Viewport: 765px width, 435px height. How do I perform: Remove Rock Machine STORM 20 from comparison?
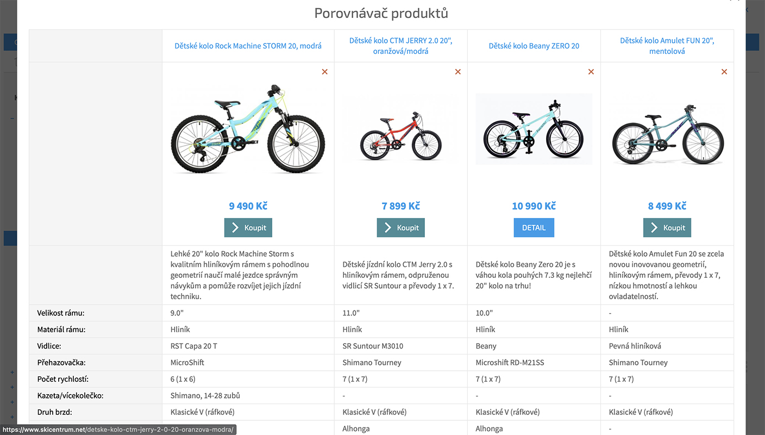coord(325,72)
